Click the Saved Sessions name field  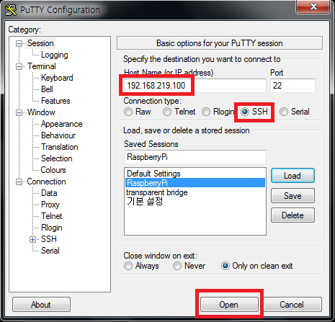(x=195, y=157)
